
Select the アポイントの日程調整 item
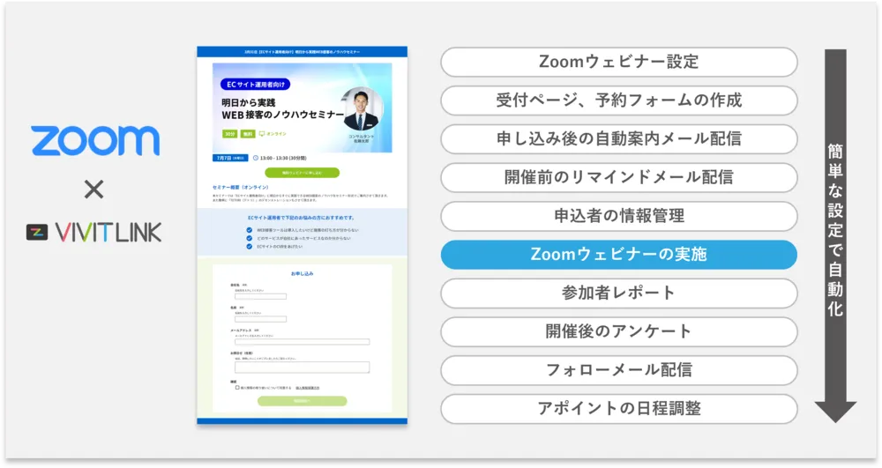pyautogui.click(x=618, y=409)
